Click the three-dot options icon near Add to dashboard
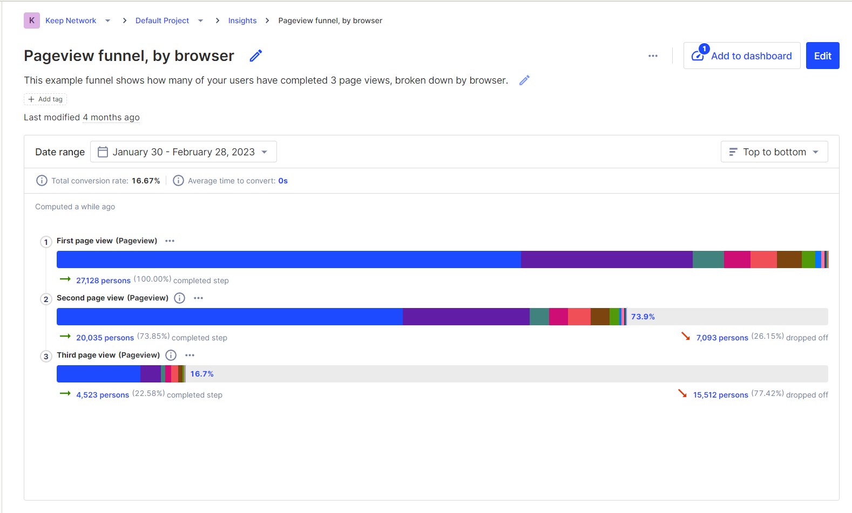The image size is (852, 513). coord(653,56)
